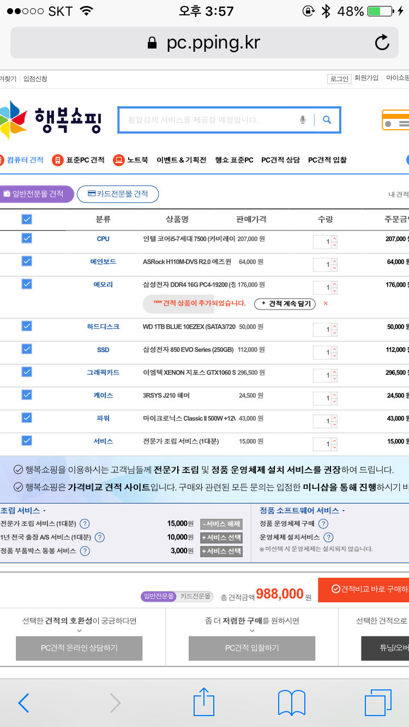
Task: Tap the magnifying glass search icon
Action: point(327,120)
